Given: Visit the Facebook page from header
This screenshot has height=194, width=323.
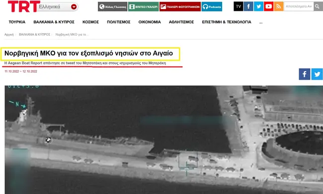Looking at the screenshot, I should click(248, 6).
